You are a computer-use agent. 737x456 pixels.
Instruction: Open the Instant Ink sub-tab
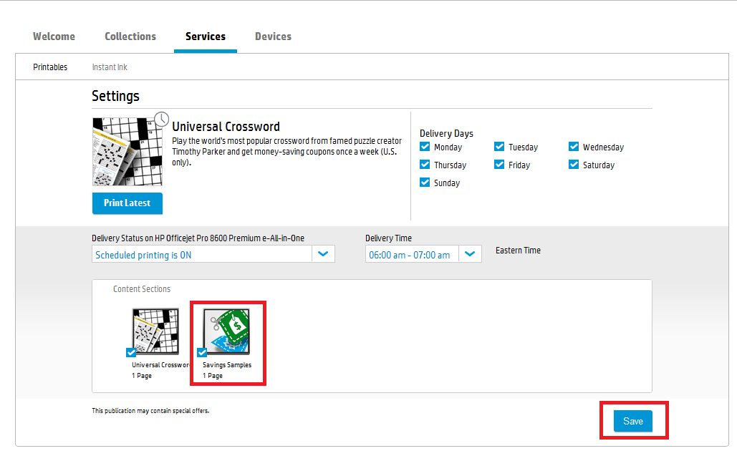pyautogui.click(x=110, y=67)
